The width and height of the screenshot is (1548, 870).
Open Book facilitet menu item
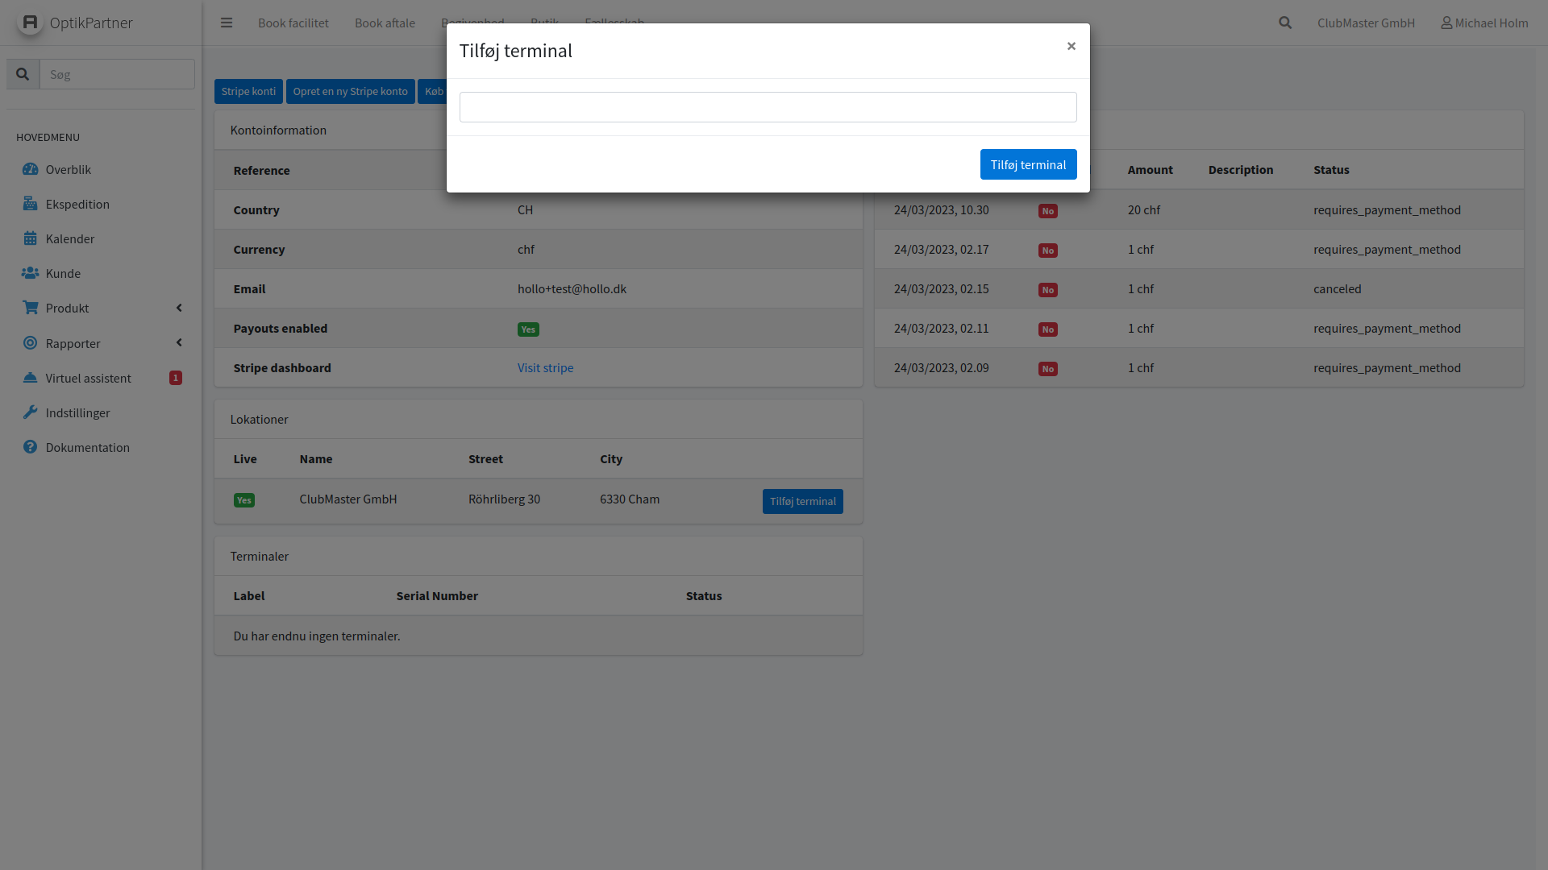click(293, 23)
